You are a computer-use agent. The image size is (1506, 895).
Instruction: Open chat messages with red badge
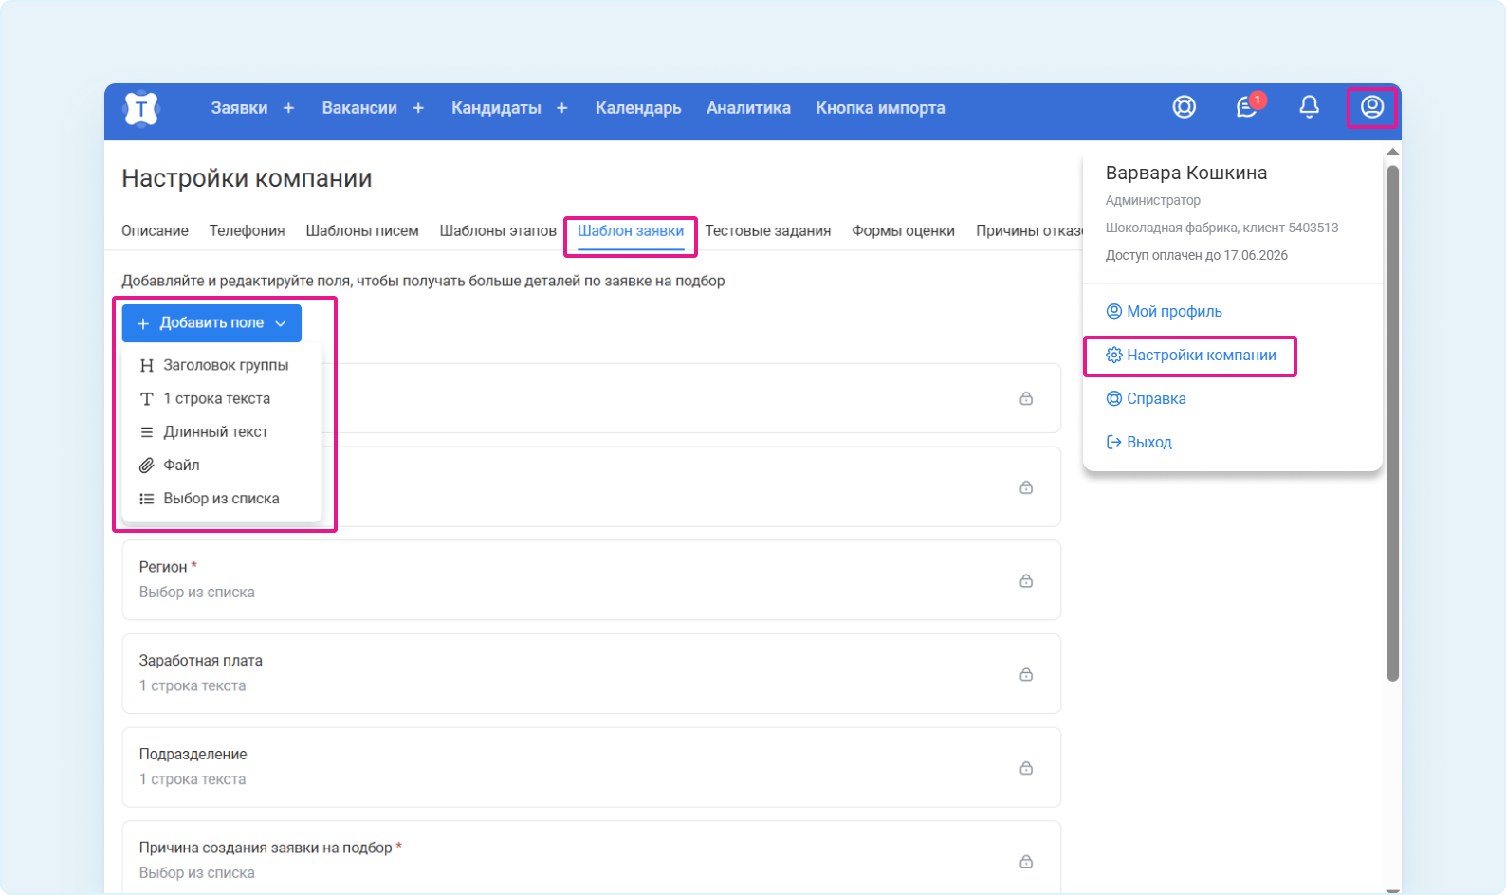click(1247, 107)
